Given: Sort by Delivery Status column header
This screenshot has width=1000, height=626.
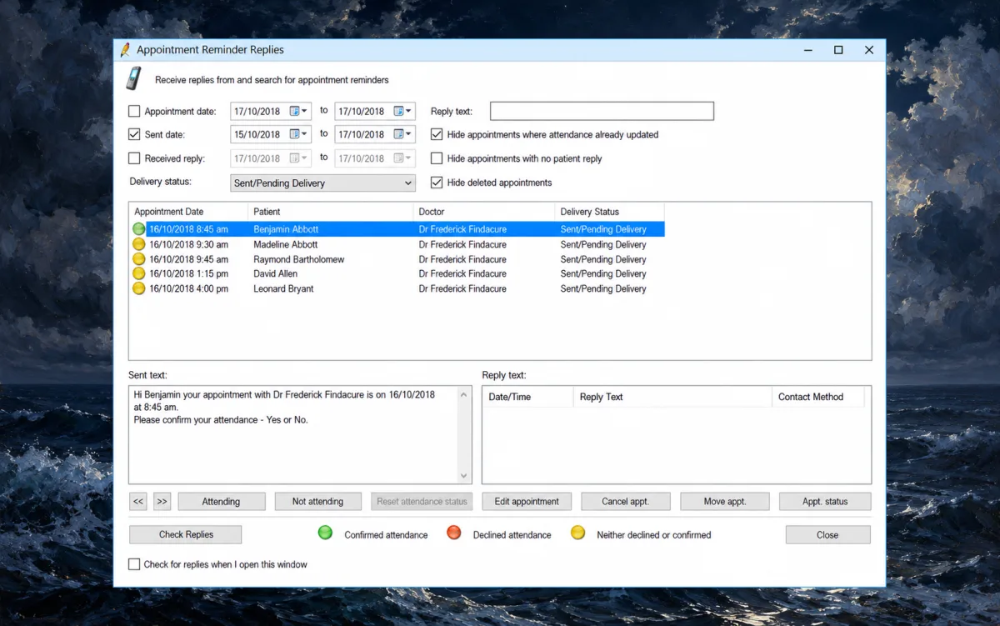Looking at the screenshot, I should 610,212.
